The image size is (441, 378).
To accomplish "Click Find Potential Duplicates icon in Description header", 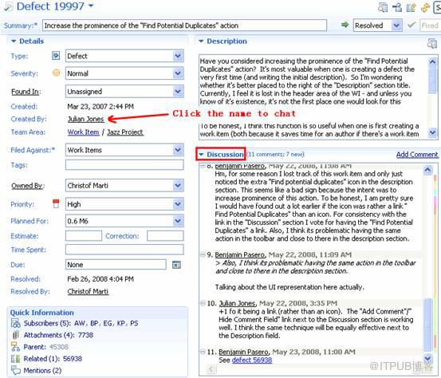I will pos(432,43).
